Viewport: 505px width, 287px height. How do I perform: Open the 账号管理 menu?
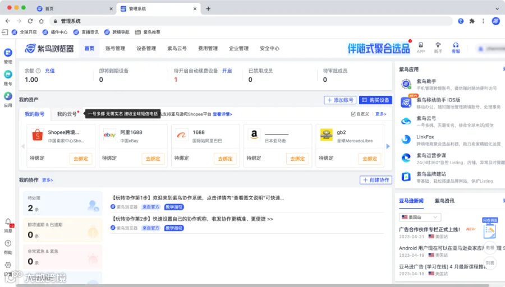(115, 48)
